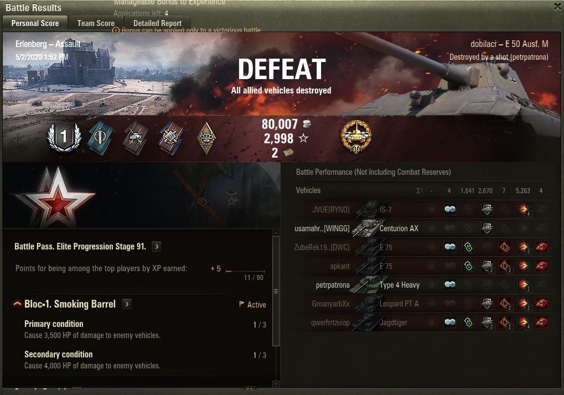
Task: Click the first class laurel badge icon
Action: click(64, 137)
